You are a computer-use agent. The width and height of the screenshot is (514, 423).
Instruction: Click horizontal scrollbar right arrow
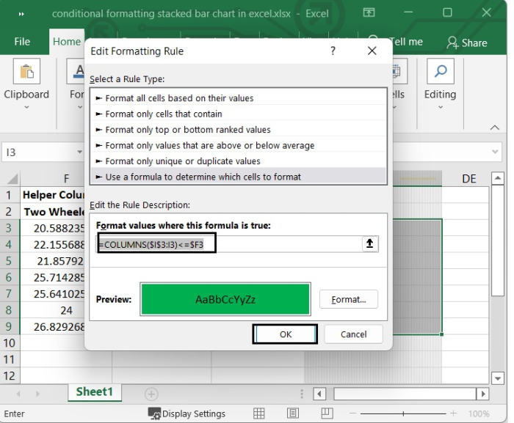pos(483,394)
